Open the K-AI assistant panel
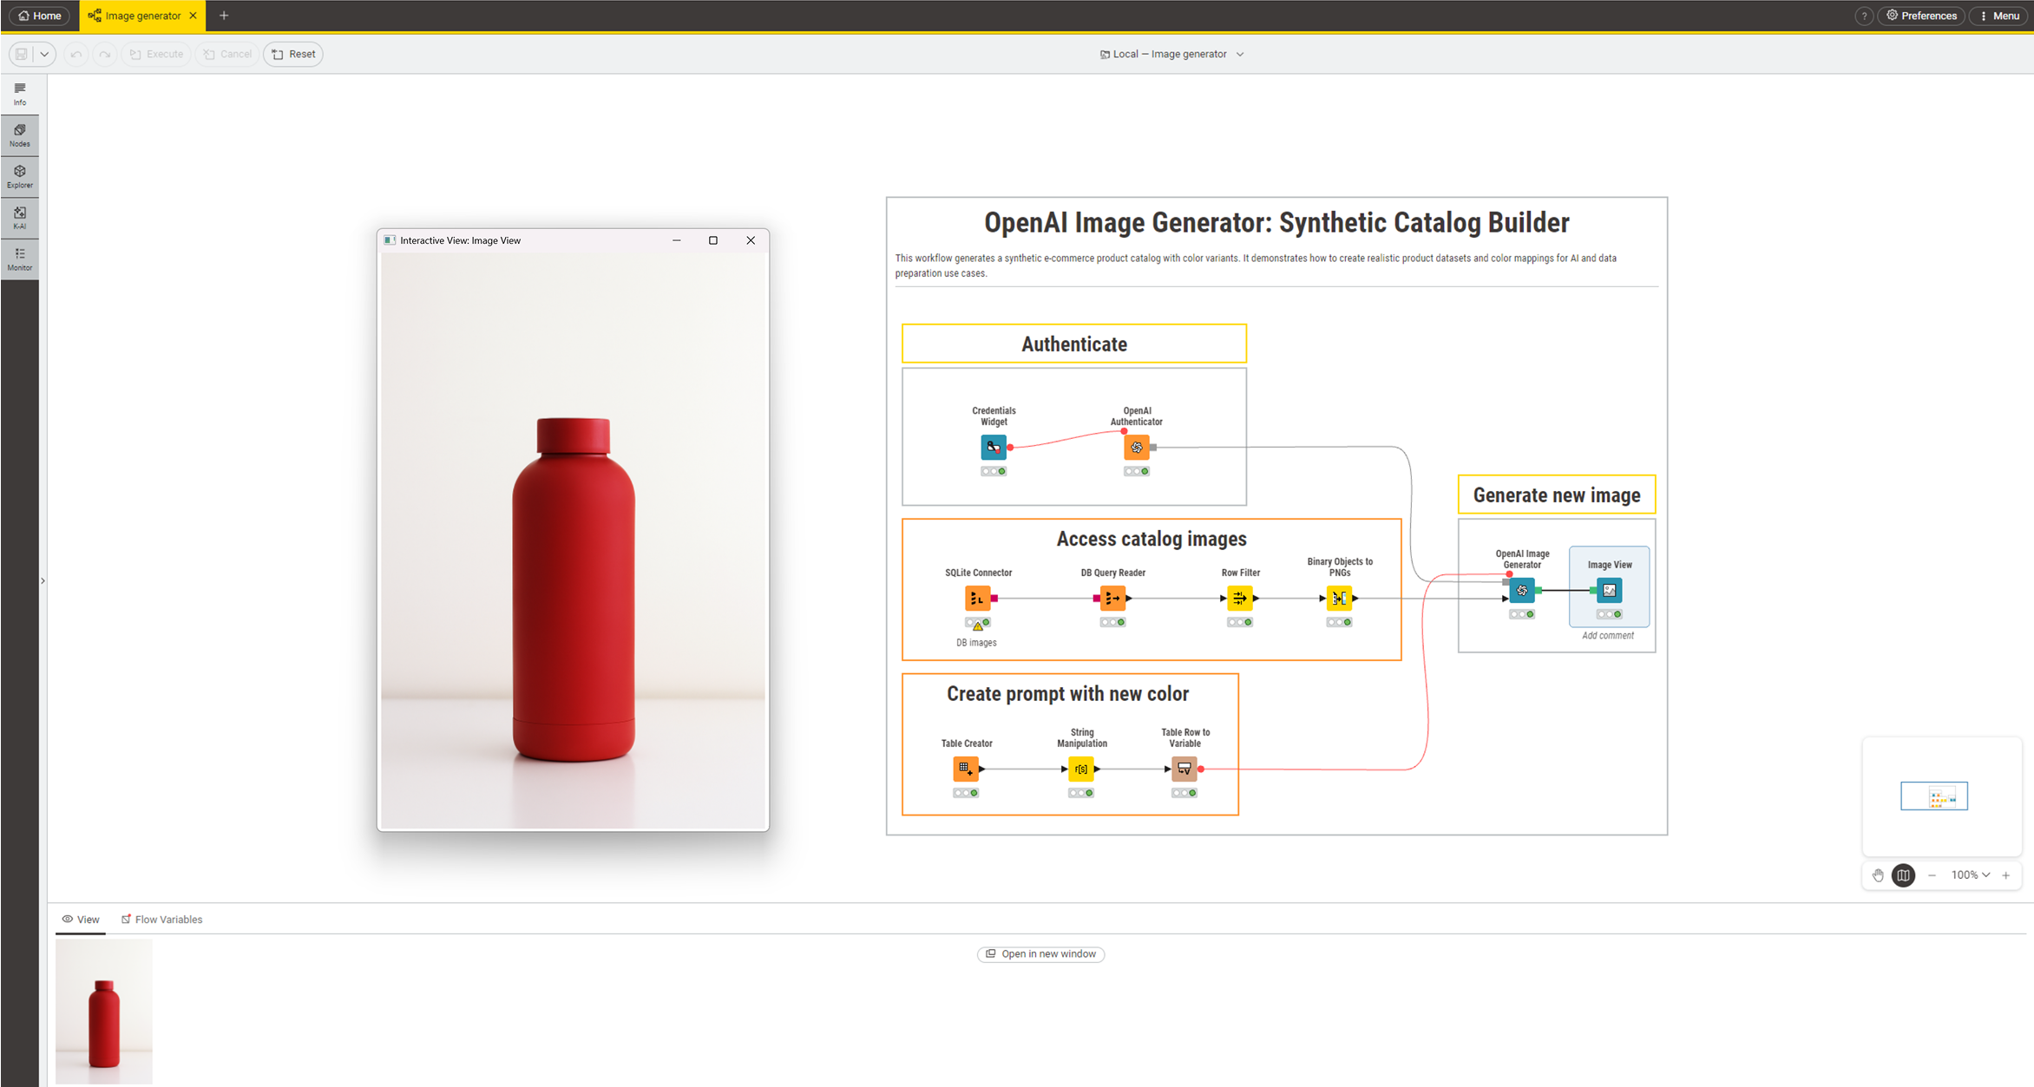Viewport: 2034px width, 1087px height. (19, 218)
